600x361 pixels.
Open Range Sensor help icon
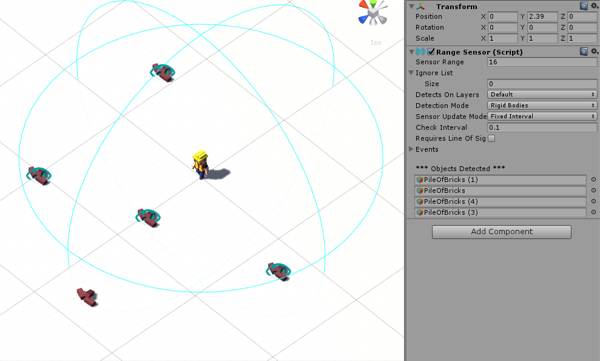coord(584,52)
